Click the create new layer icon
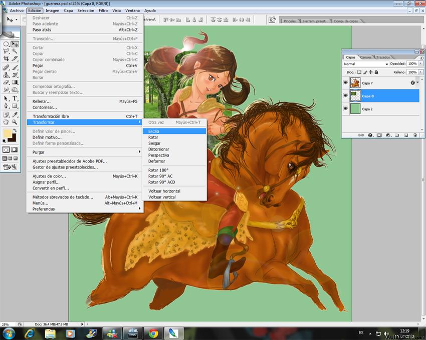The image size is (426, 340). click(x=406, y=135)
